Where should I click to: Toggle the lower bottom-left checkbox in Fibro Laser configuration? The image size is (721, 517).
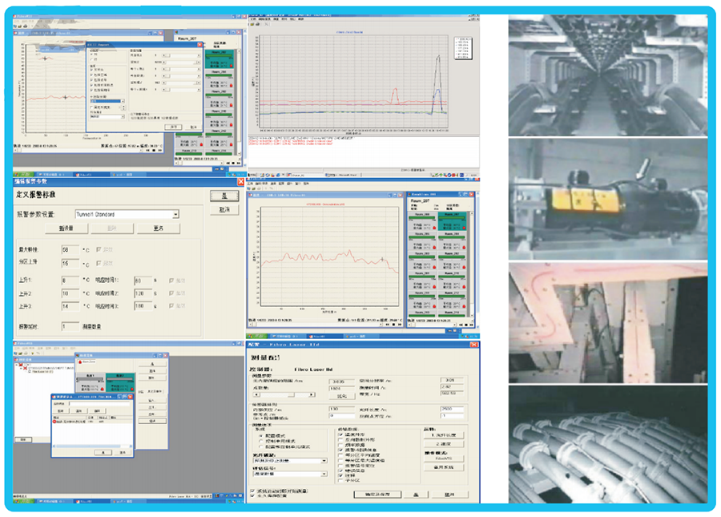(x=252, y=496)
